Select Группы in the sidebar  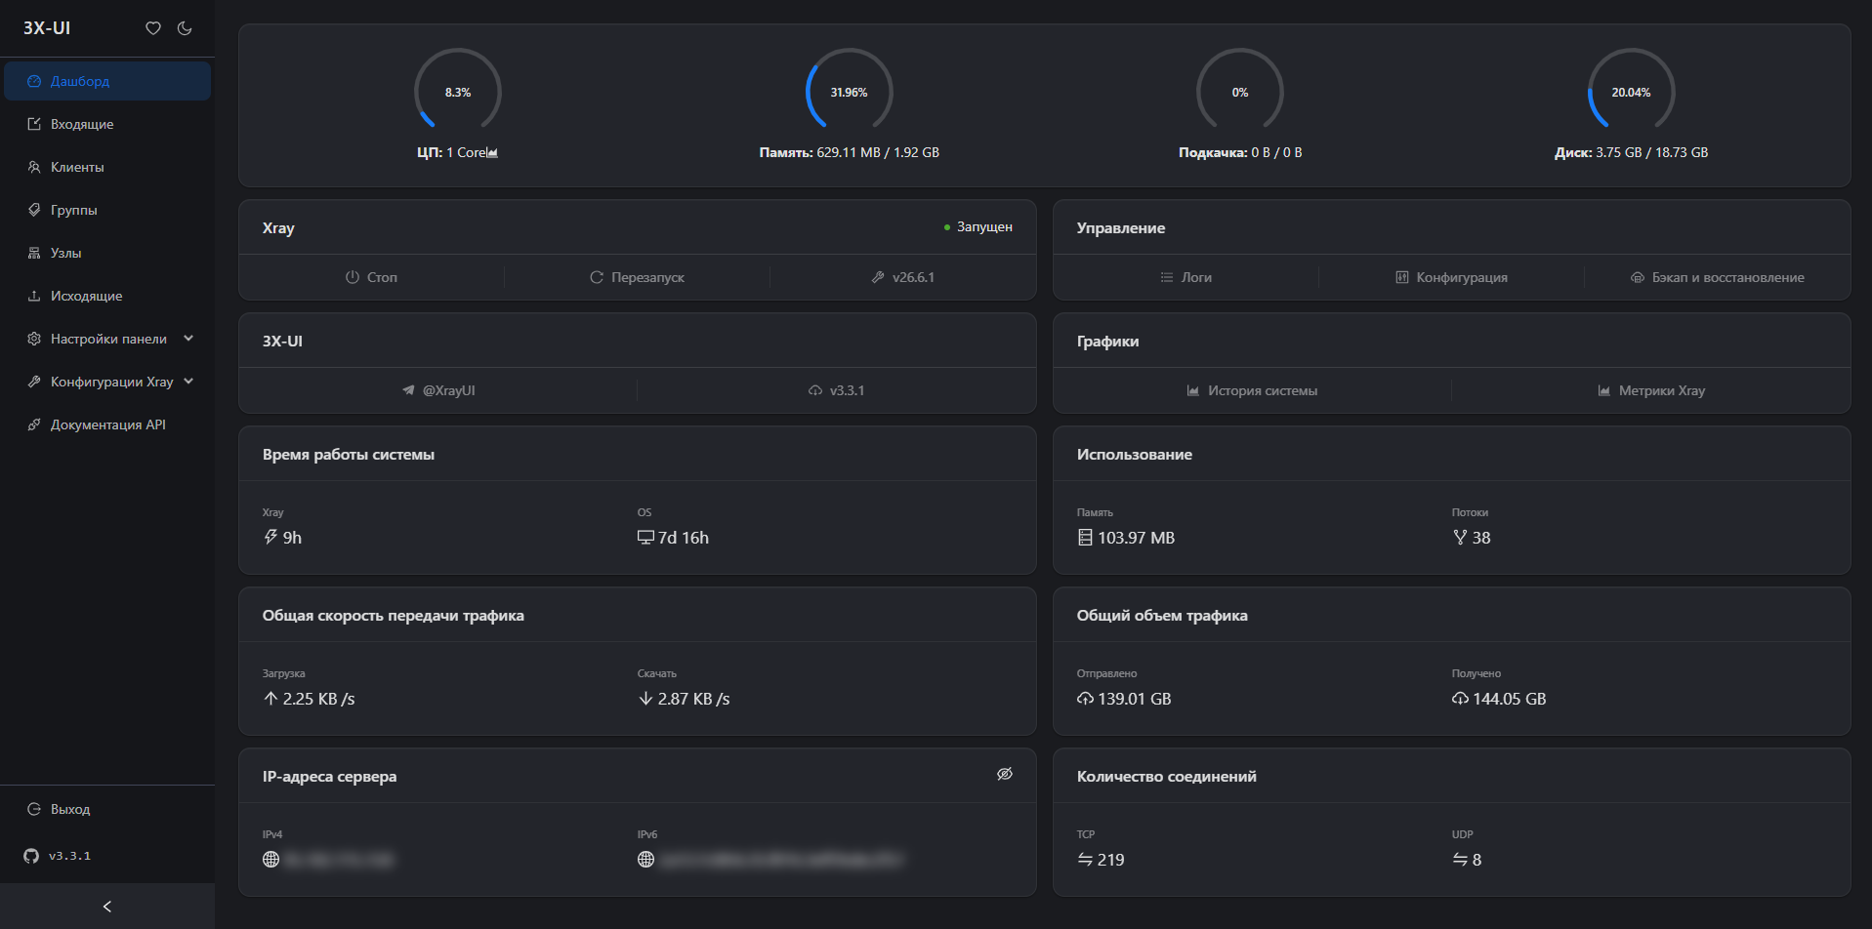pos(107,210)
